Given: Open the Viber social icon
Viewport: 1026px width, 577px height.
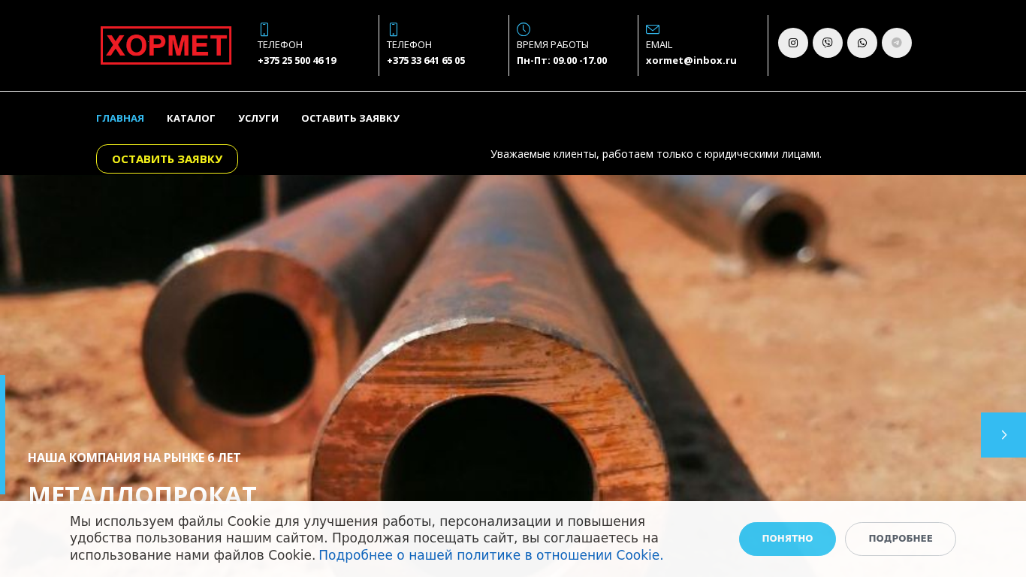Looking at the screenshot, I should [x=828, y=43].
